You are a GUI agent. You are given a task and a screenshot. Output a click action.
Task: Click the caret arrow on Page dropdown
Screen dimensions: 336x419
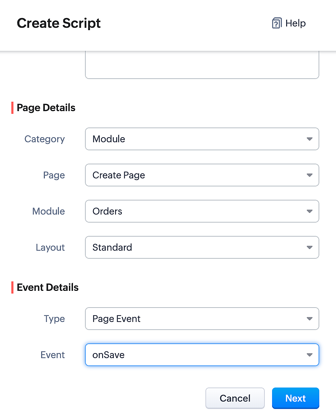(310, 175)
